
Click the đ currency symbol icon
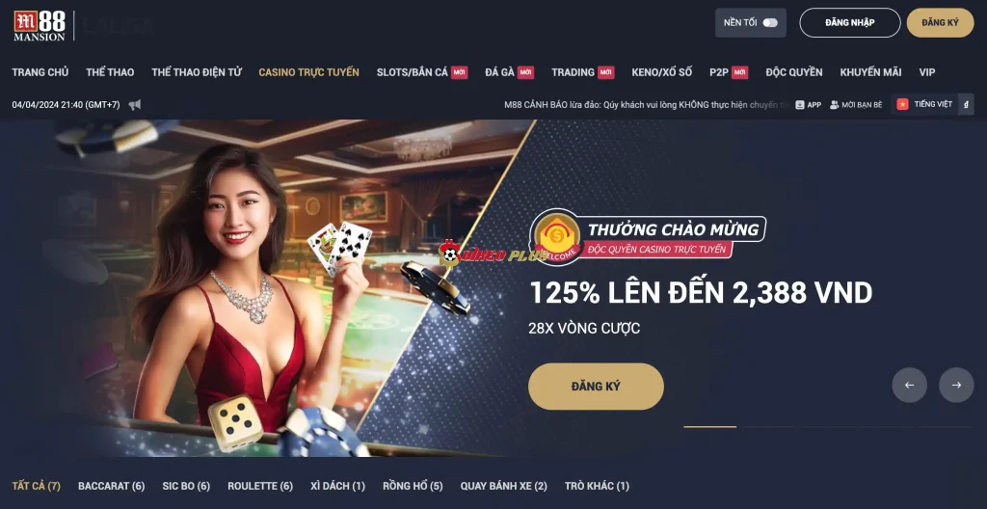(966, 104)
